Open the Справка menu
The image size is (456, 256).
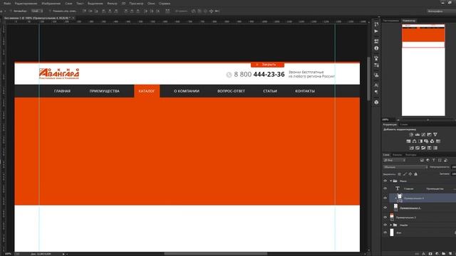coord(165,4)
